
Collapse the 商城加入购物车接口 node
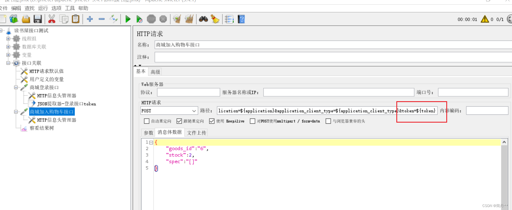(x=16, y=112)
